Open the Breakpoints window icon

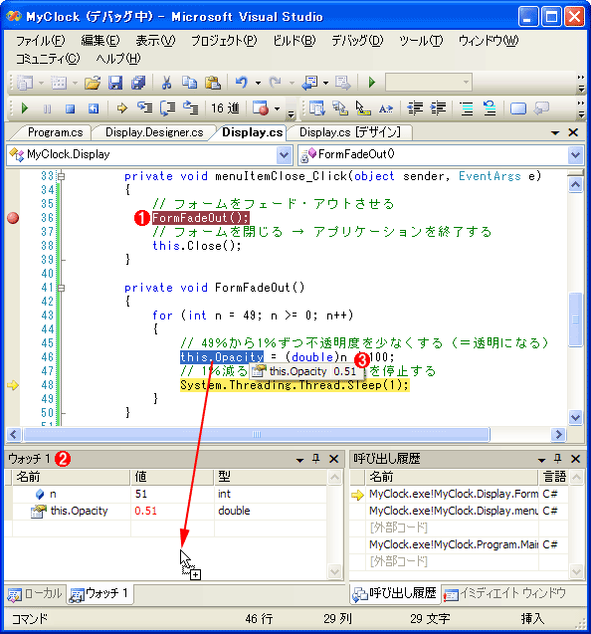(x=261, y=108)
